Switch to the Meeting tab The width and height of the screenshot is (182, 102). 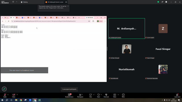point(24,2)
